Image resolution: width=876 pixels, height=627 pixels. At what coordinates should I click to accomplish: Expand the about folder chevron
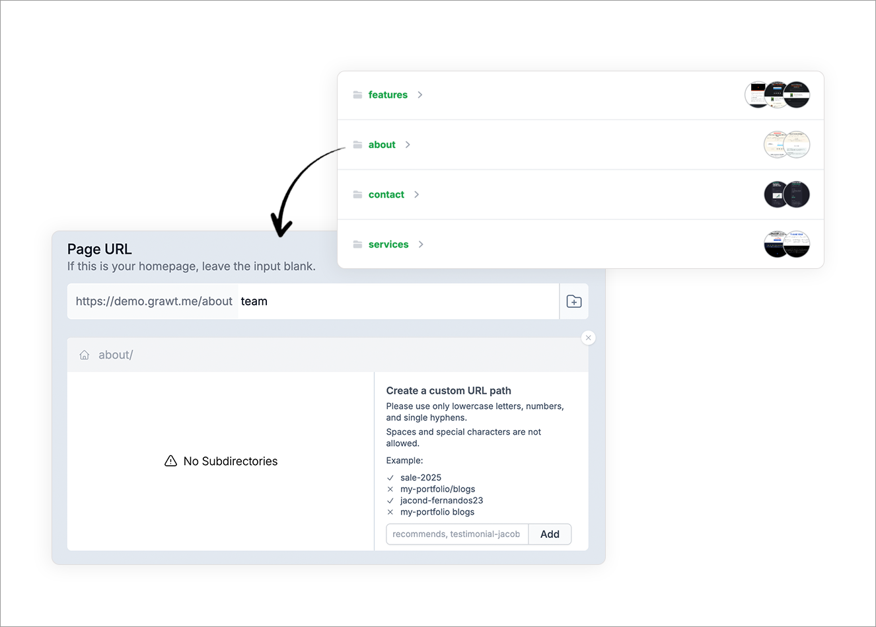point(408,145)
